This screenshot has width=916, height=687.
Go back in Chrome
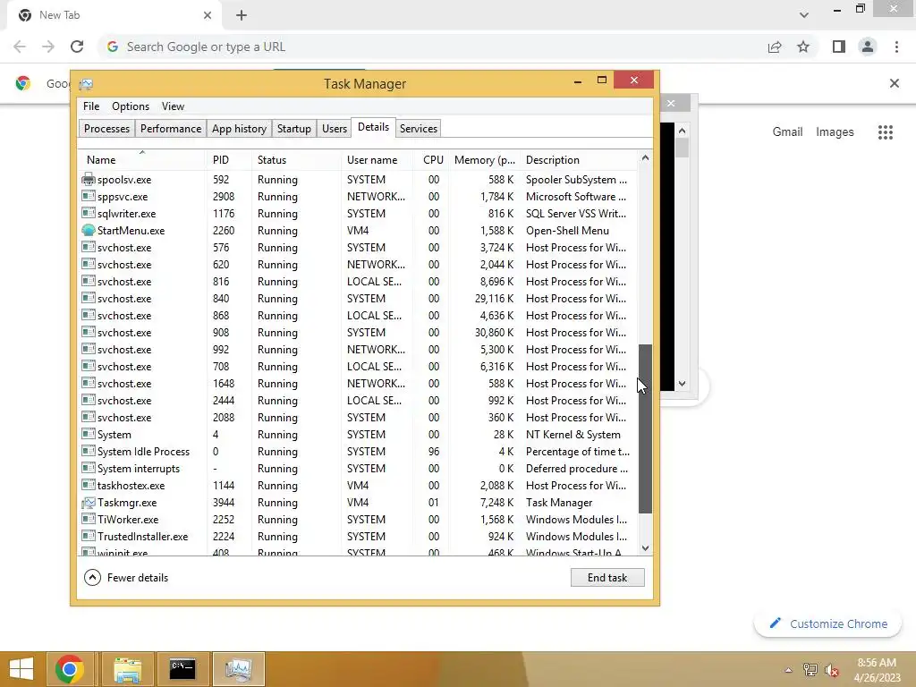point(20,47)
